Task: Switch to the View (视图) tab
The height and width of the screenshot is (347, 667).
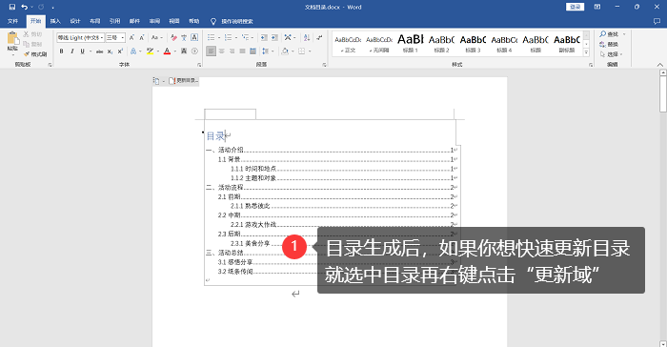Action: click(174, 21)
